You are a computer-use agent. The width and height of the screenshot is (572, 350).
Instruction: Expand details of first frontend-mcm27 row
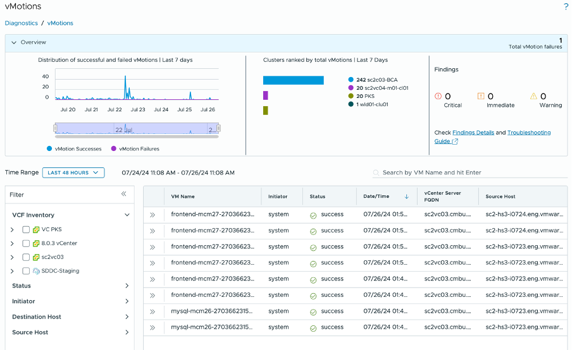point(152,215)
